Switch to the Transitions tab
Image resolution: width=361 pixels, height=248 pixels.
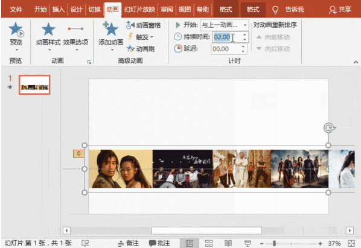coord(94,10)
